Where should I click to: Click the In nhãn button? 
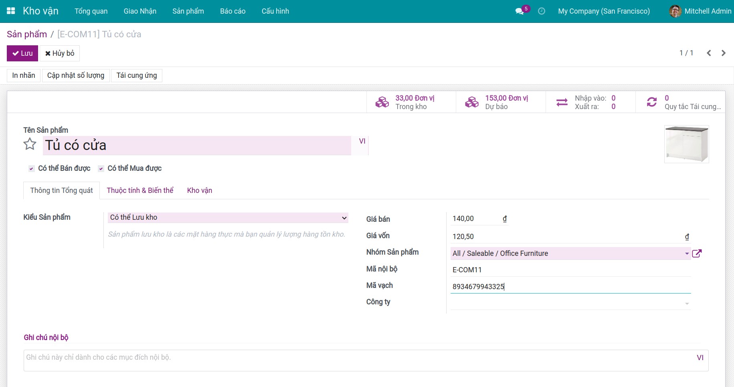(x=24, y=75)
